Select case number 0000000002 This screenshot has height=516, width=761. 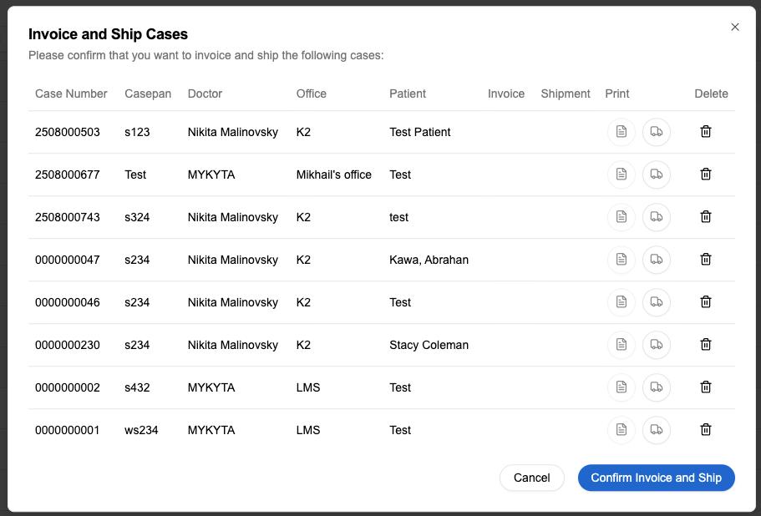pyautogui.click(x=68, y=387)
